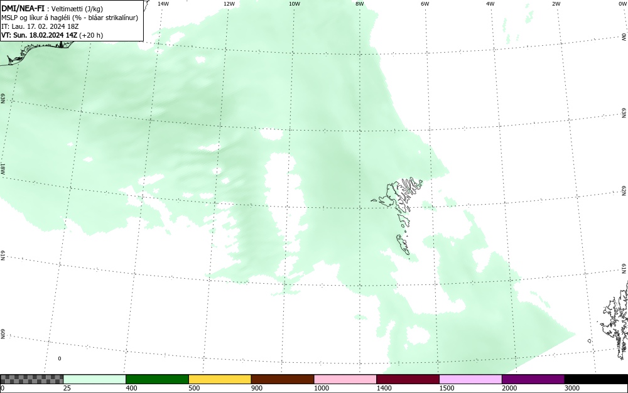Click the 2W longitude label

[x=556, y=4]
